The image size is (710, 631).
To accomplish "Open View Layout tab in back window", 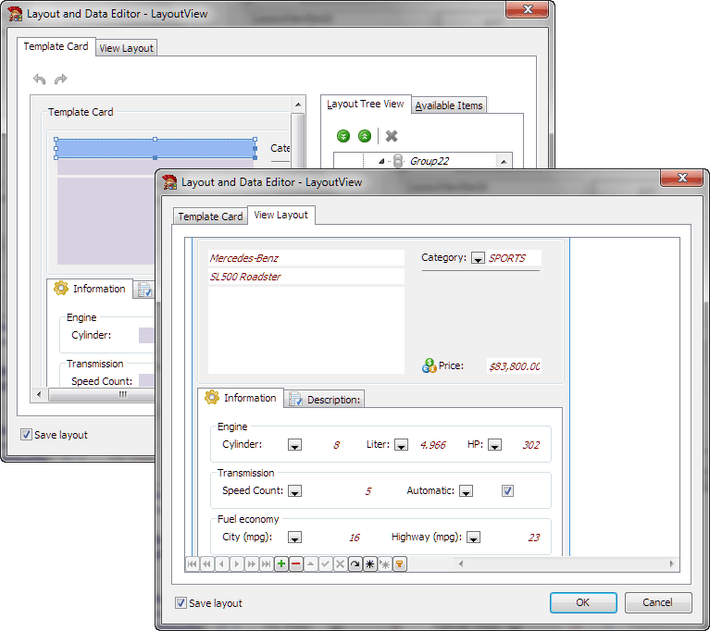I will (126, 48).
